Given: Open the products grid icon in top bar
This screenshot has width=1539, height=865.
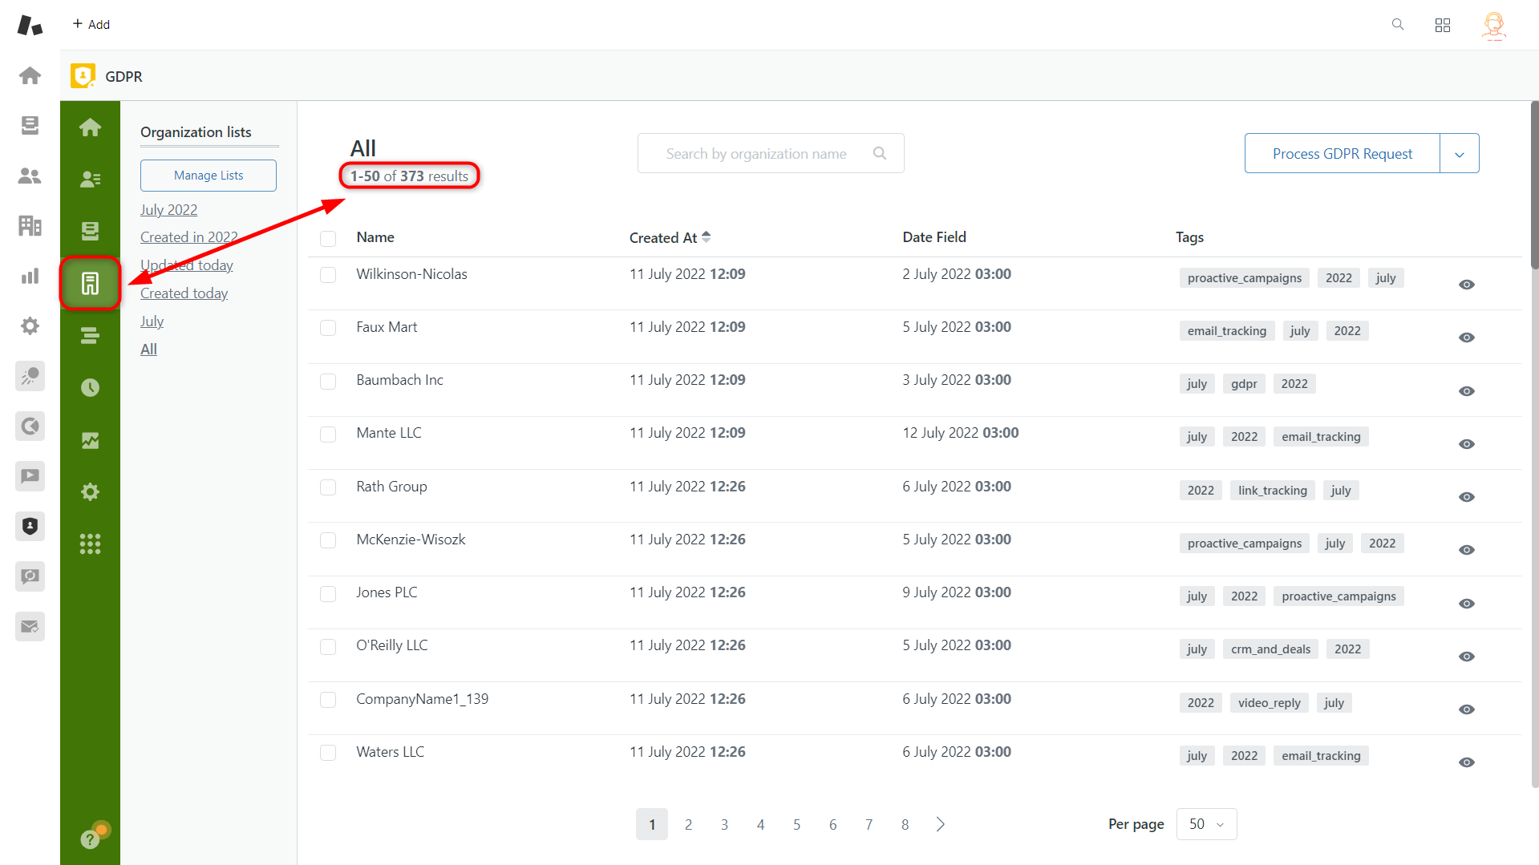Looking at the screenshot, I should point(1443,25).
